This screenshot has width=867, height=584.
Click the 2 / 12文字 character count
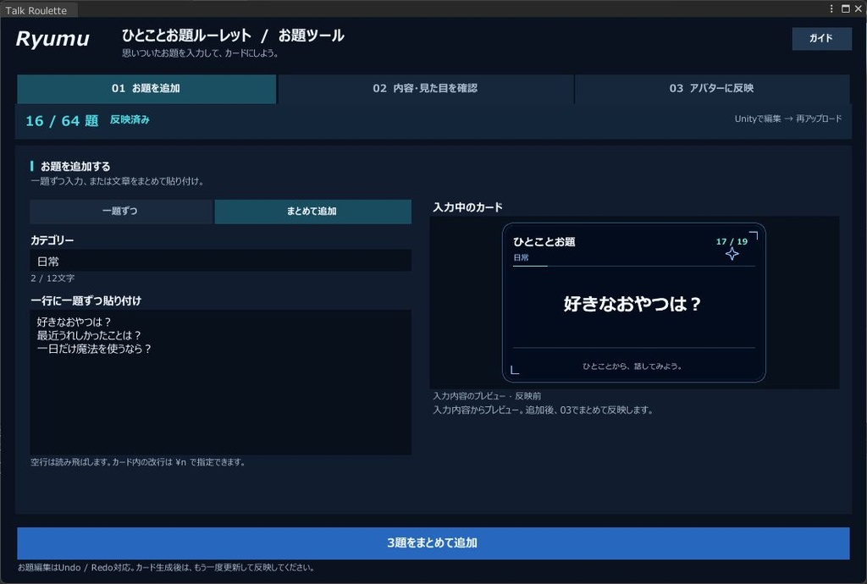click(52, 278)
